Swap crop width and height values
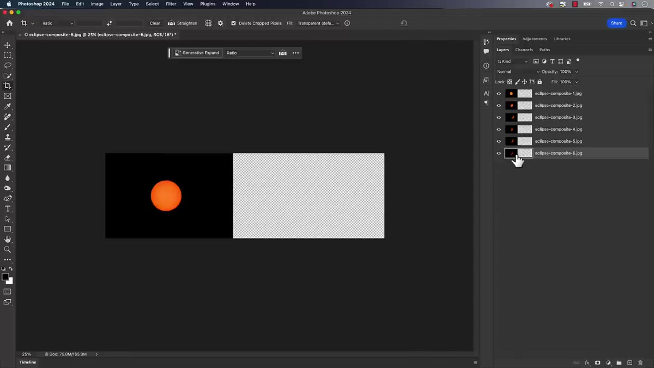This screenshot has height=368, width=654. [109, 23]
